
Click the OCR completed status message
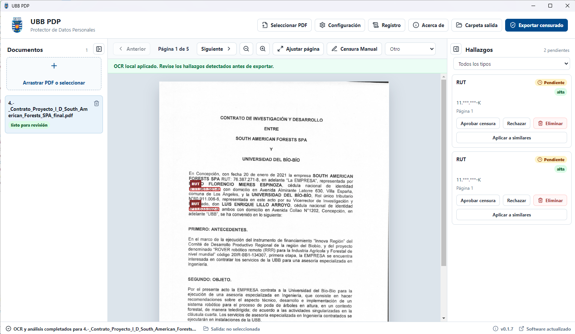point(101,329)
